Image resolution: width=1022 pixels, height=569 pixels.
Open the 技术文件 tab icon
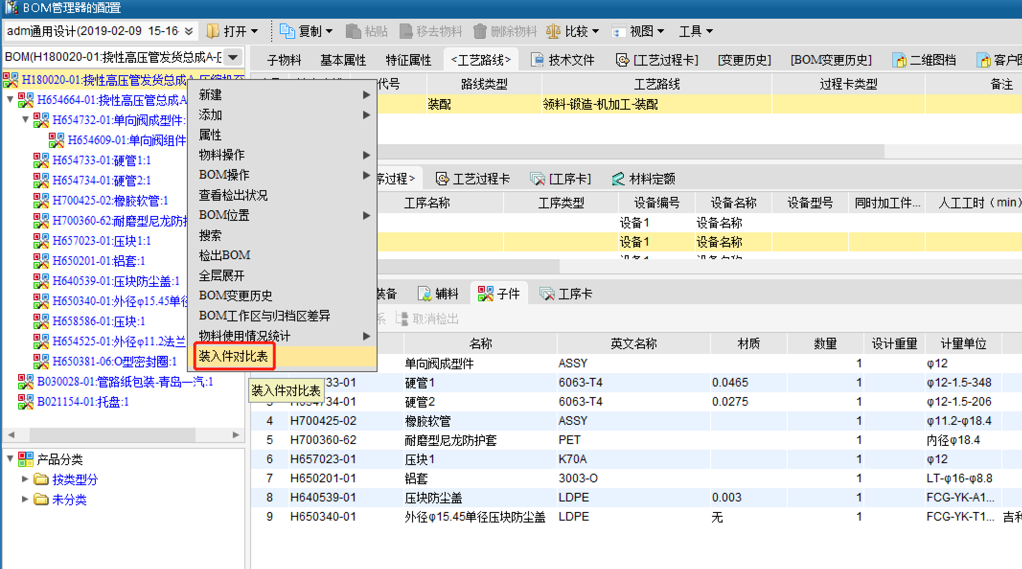coord(538,60)
